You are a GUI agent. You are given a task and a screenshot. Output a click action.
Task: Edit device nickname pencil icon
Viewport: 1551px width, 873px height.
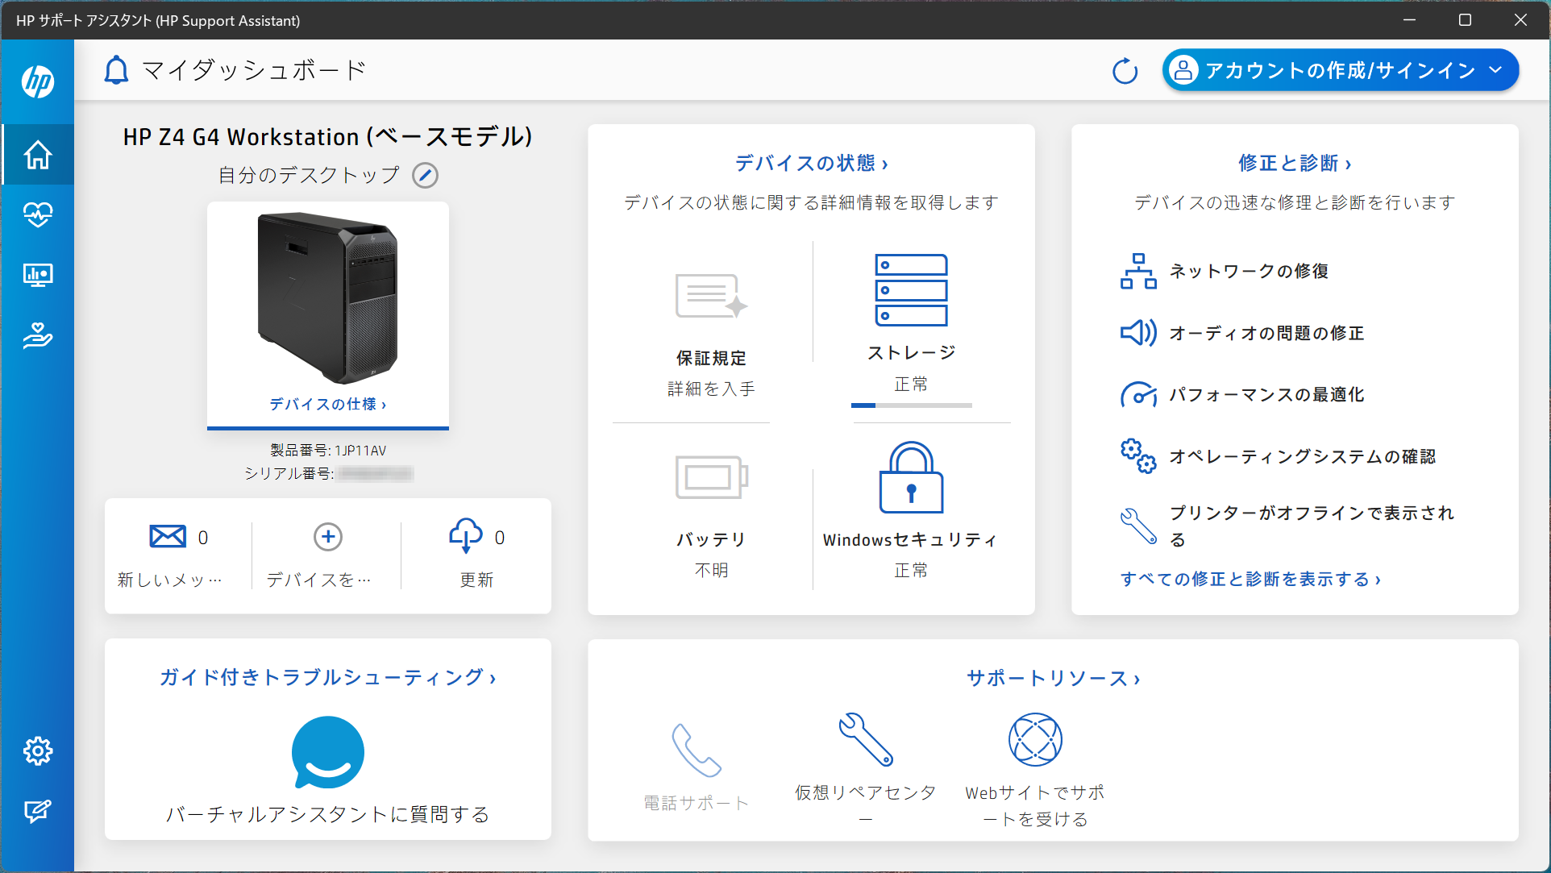tap(425, 175)
